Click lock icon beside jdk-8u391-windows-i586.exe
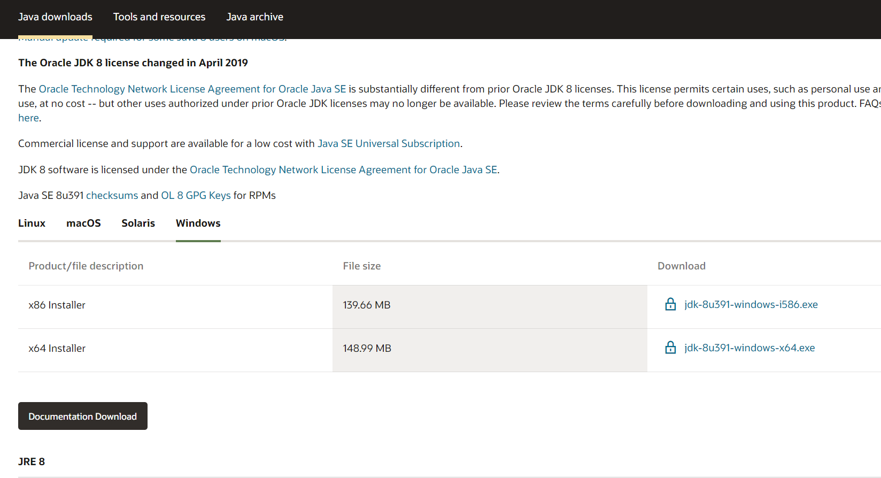The height and width of the screenshot is (478, 881). click(670, 304)
